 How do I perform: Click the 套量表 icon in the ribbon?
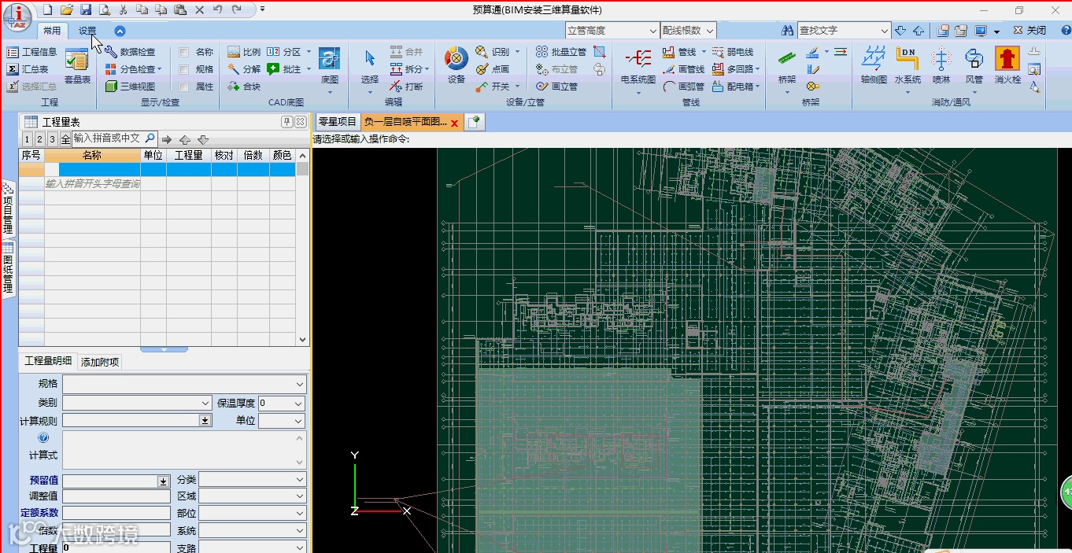pyautogui.click(x=76, y=61)
